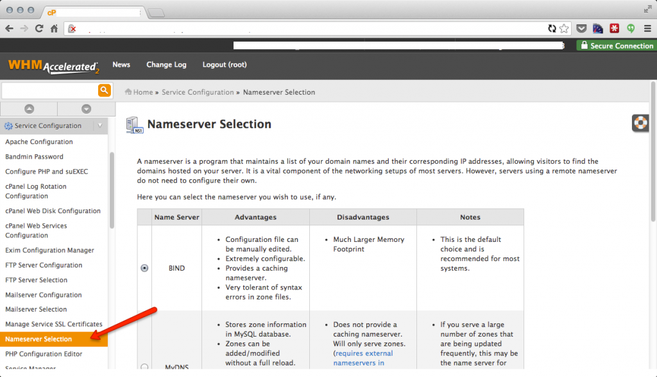Click the WHM Accelerated logo
657x377 pixels.
(x=54, y=66)
